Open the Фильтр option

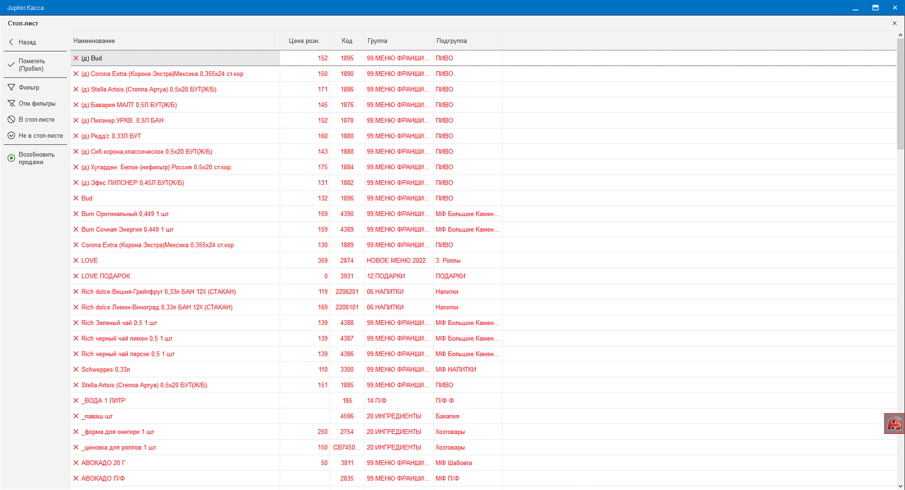point(35,88)
